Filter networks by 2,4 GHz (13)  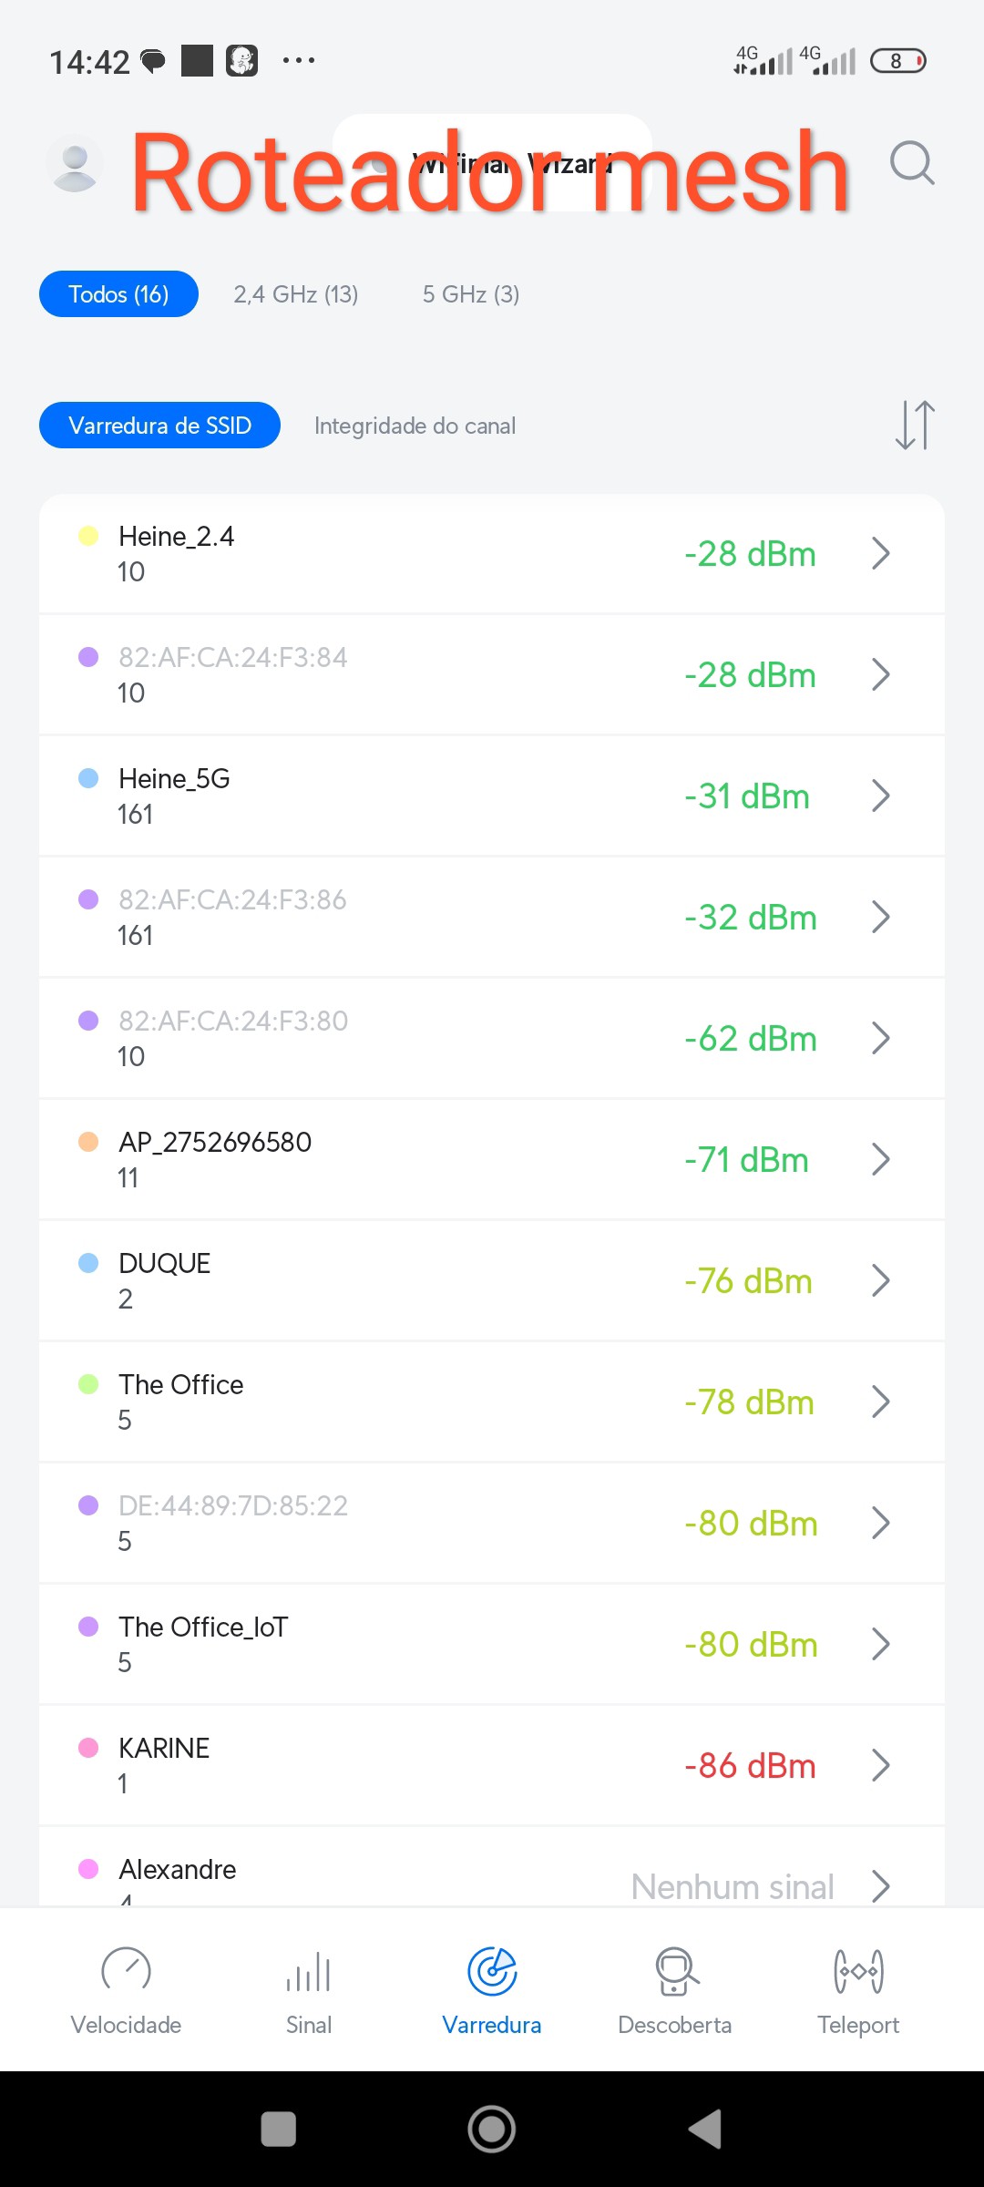(296, 294)
